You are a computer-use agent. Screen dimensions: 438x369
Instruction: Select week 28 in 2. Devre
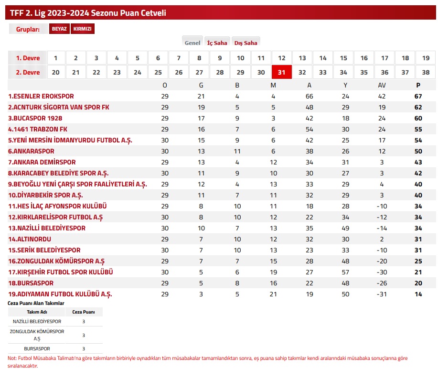(220, 72)
